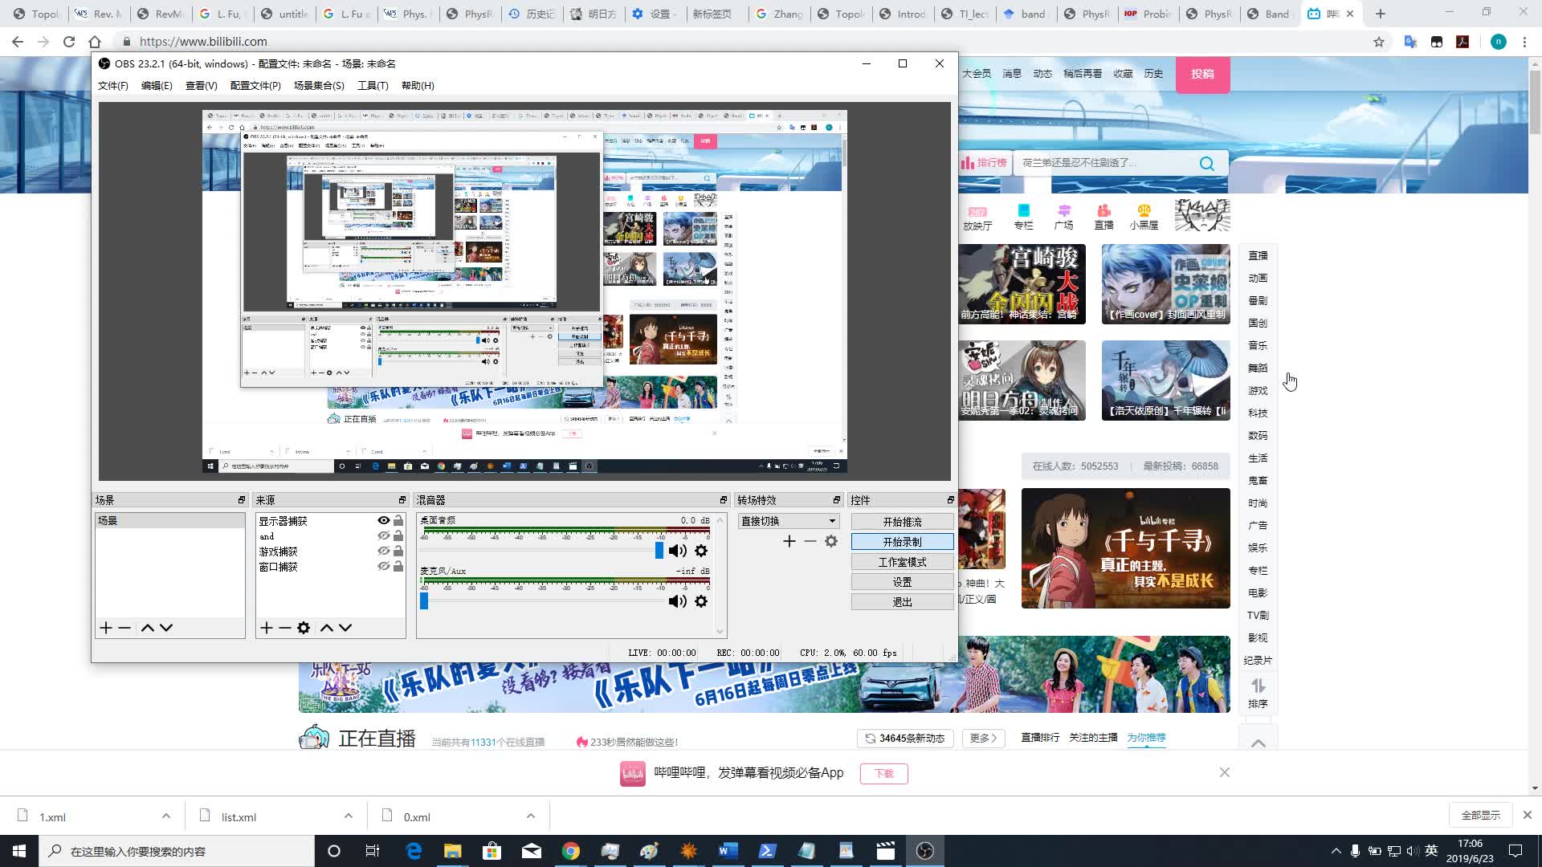Click pink 投稿 button on bilibili

pyautogui.click(x=1202, y=74)
